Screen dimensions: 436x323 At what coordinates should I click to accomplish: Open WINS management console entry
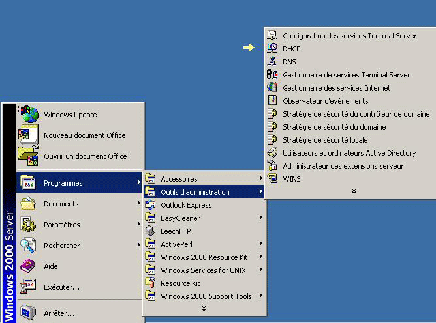tap(350, 179)
